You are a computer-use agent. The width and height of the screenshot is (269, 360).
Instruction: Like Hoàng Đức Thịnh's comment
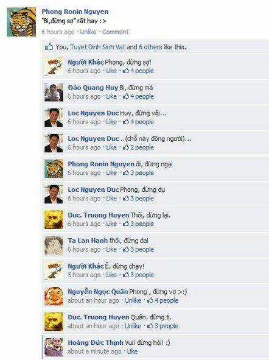132,351
